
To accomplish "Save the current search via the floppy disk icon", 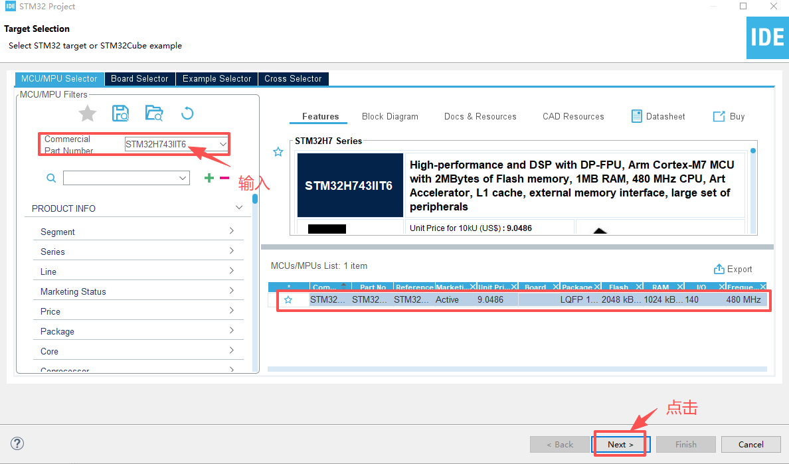I will 120,114.
